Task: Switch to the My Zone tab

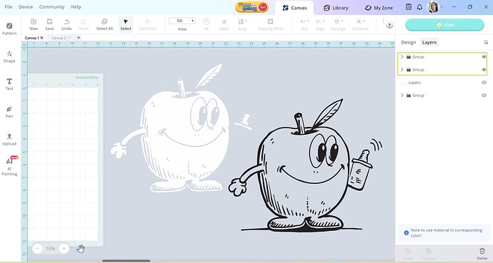Action: 379,8
